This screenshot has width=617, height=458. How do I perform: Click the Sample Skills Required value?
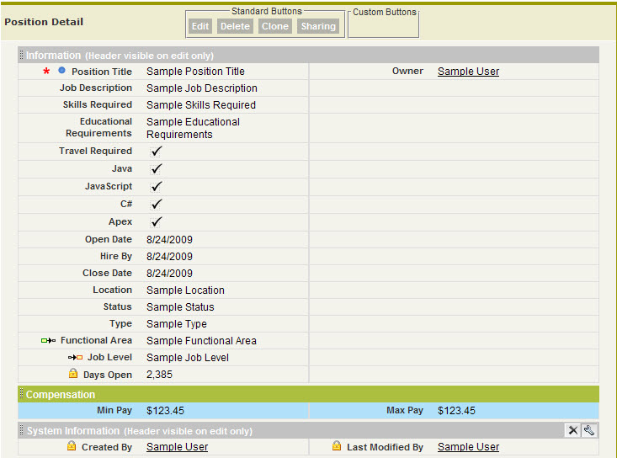[201, 105]
